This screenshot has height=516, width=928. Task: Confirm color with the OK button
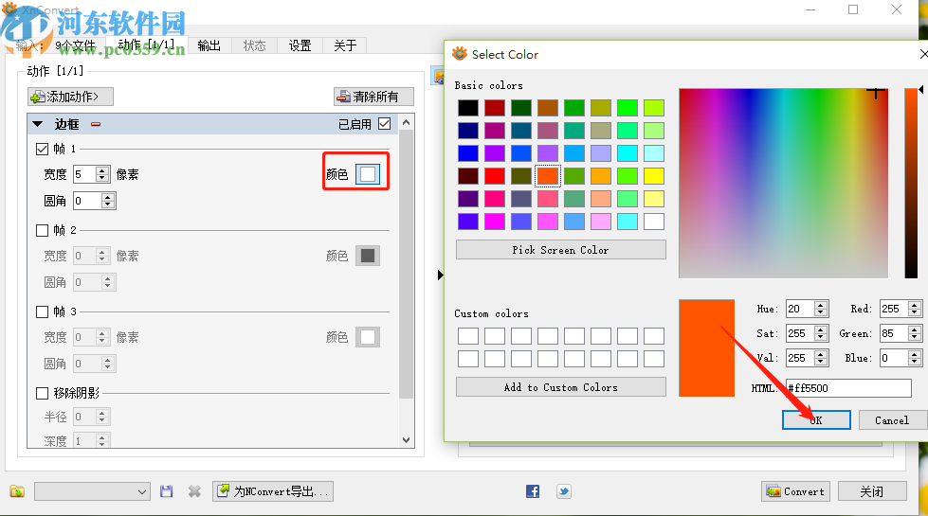816,420
